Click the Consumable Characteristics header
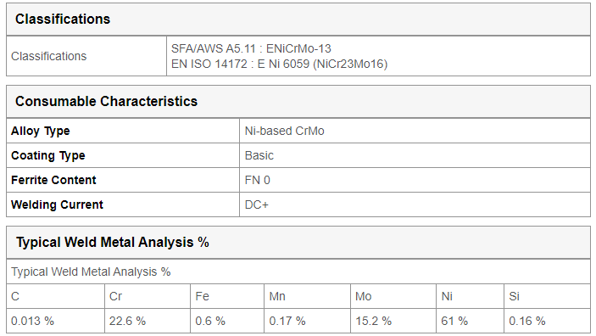 (x=298, y=101)
